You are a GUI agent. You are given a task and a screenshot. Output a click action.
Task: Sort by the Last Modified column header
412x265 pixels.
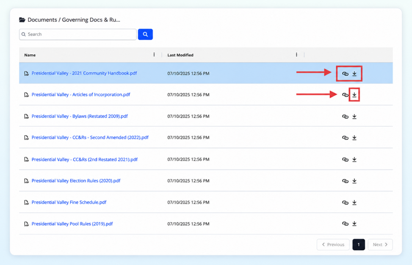[180, 55]
